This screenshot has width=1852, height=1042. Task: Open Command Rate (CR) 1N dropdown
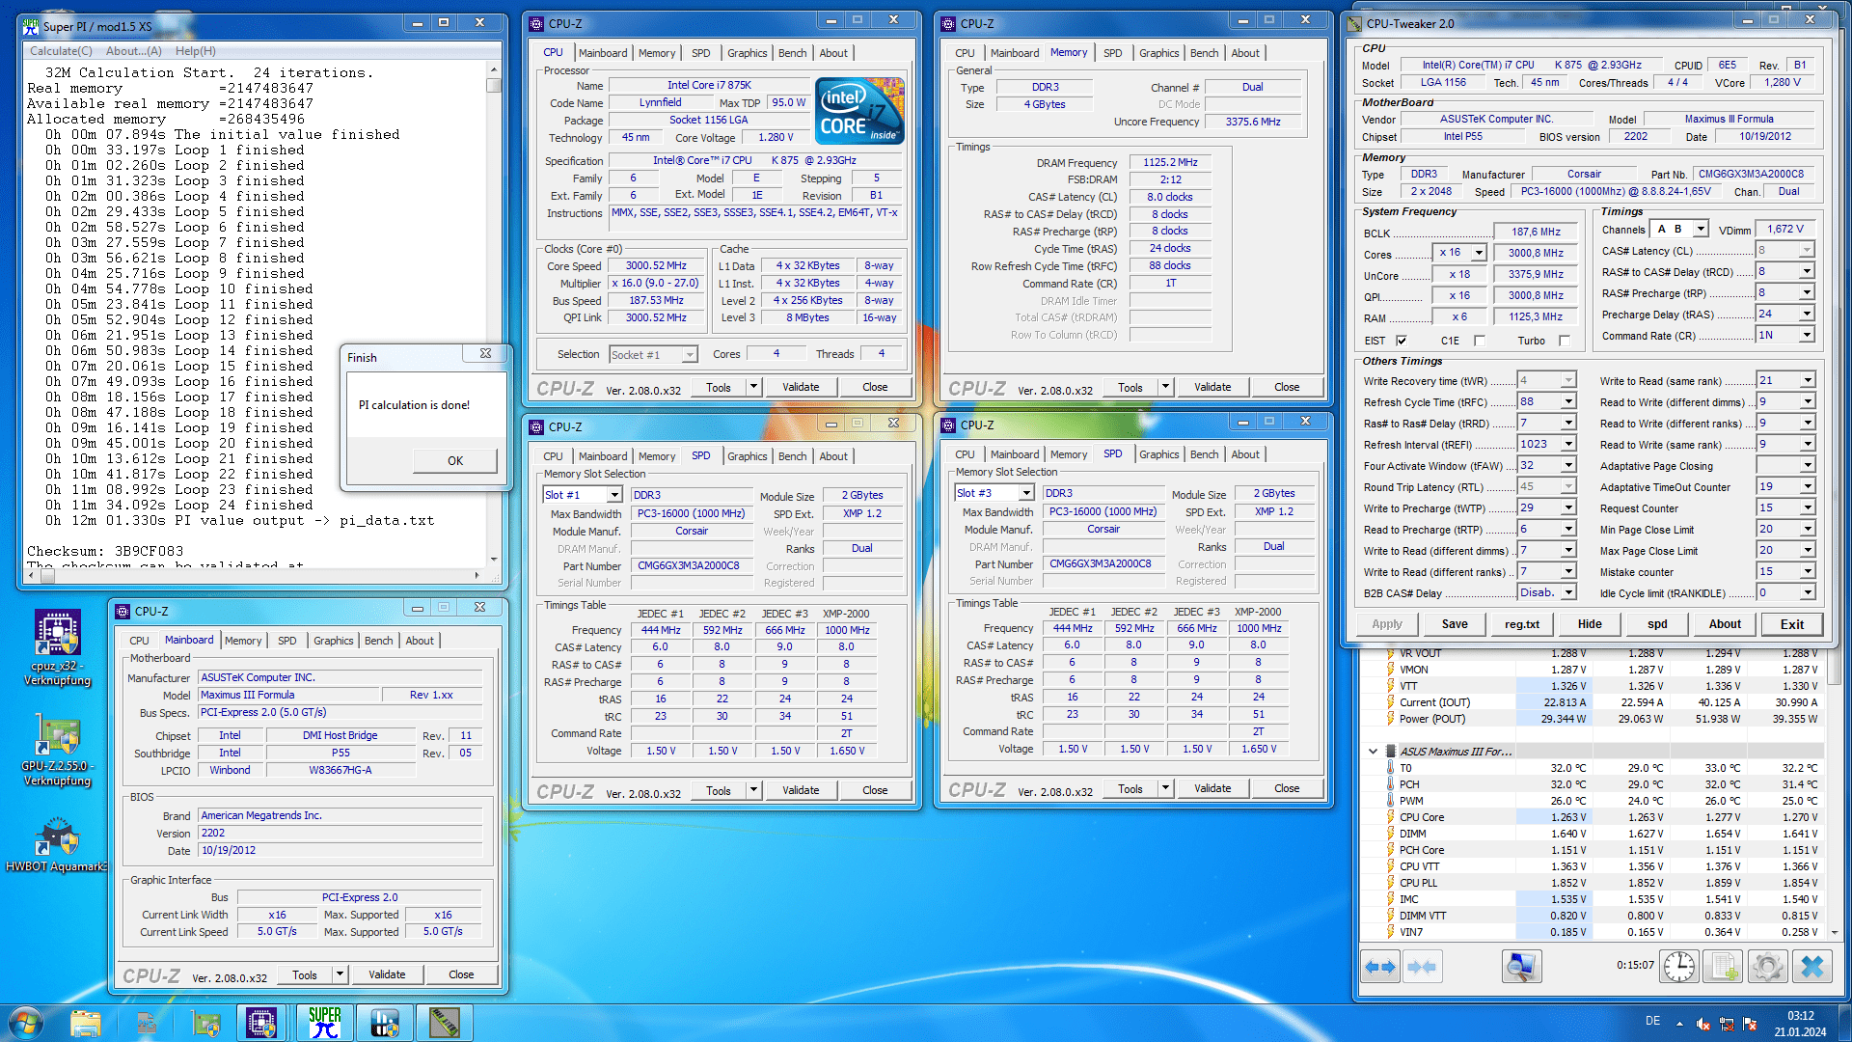(1807, 335)
